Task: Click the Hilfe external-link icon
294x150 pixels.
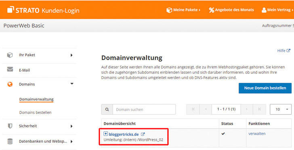Action: pyautogui.click(x=288, y=50)
